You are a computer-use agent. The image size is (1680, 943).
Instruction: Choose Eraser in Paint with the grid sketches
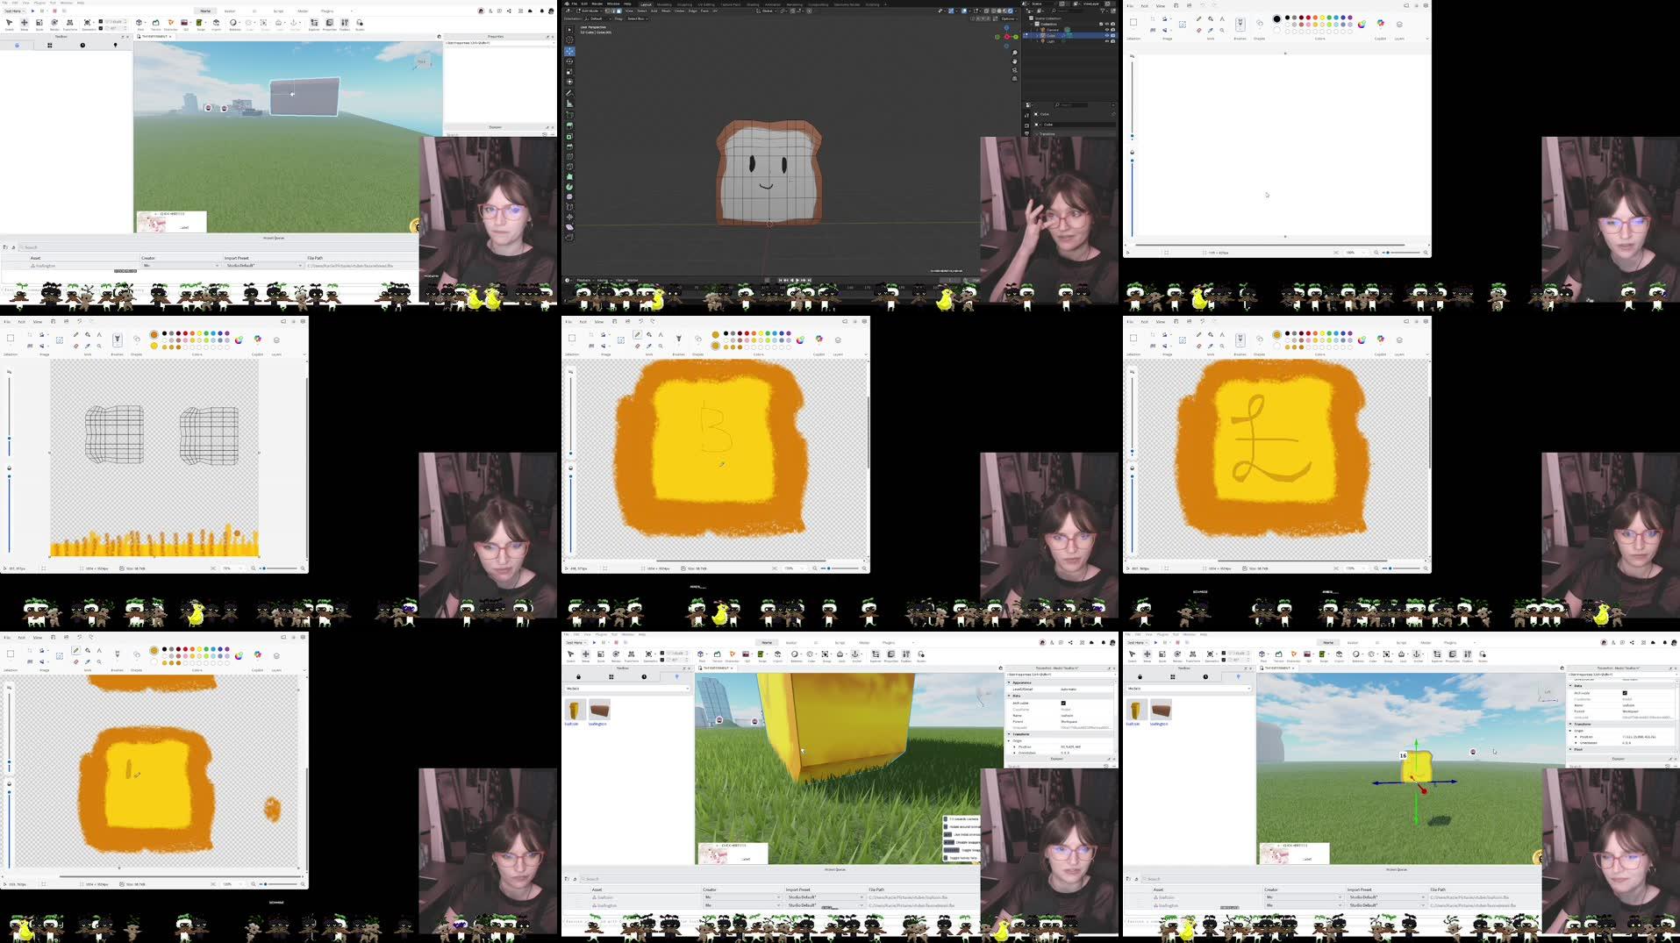point(76,346)
